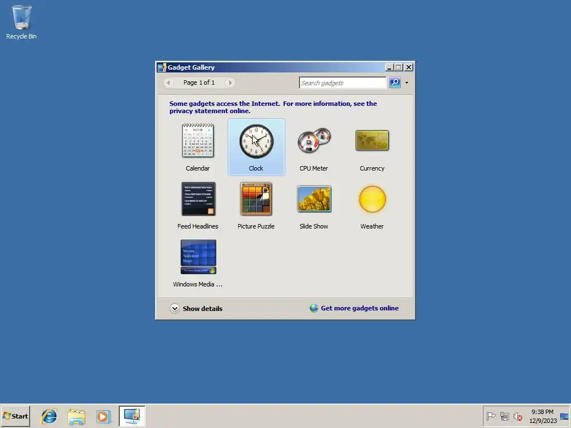Minimize the Gadget Gallery window
This screenshot has height=428, width=571.
point(389,67)
